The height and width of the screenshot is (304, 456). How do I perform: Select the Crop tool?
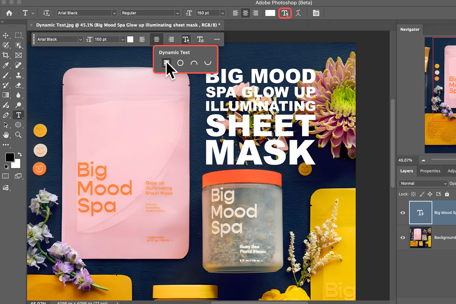(x=6, y=55)
